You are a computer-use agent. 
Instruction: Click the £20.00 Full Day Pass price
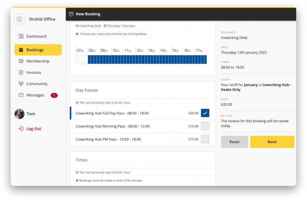click(193, 113)
